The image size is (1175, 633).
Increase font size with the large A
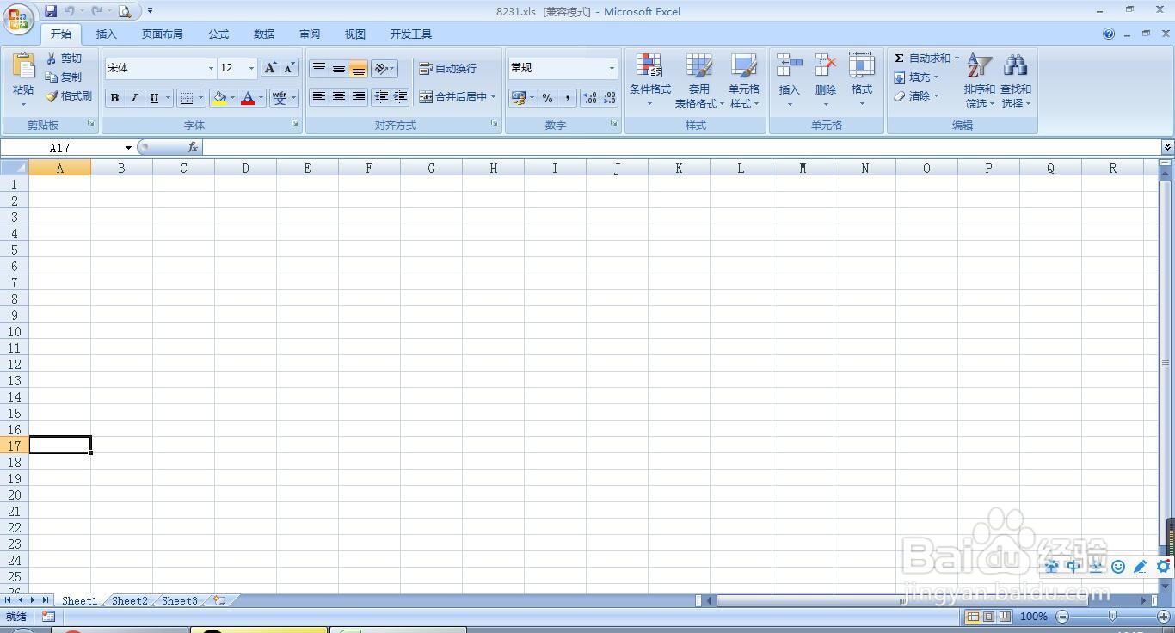[x=270, y=68]
